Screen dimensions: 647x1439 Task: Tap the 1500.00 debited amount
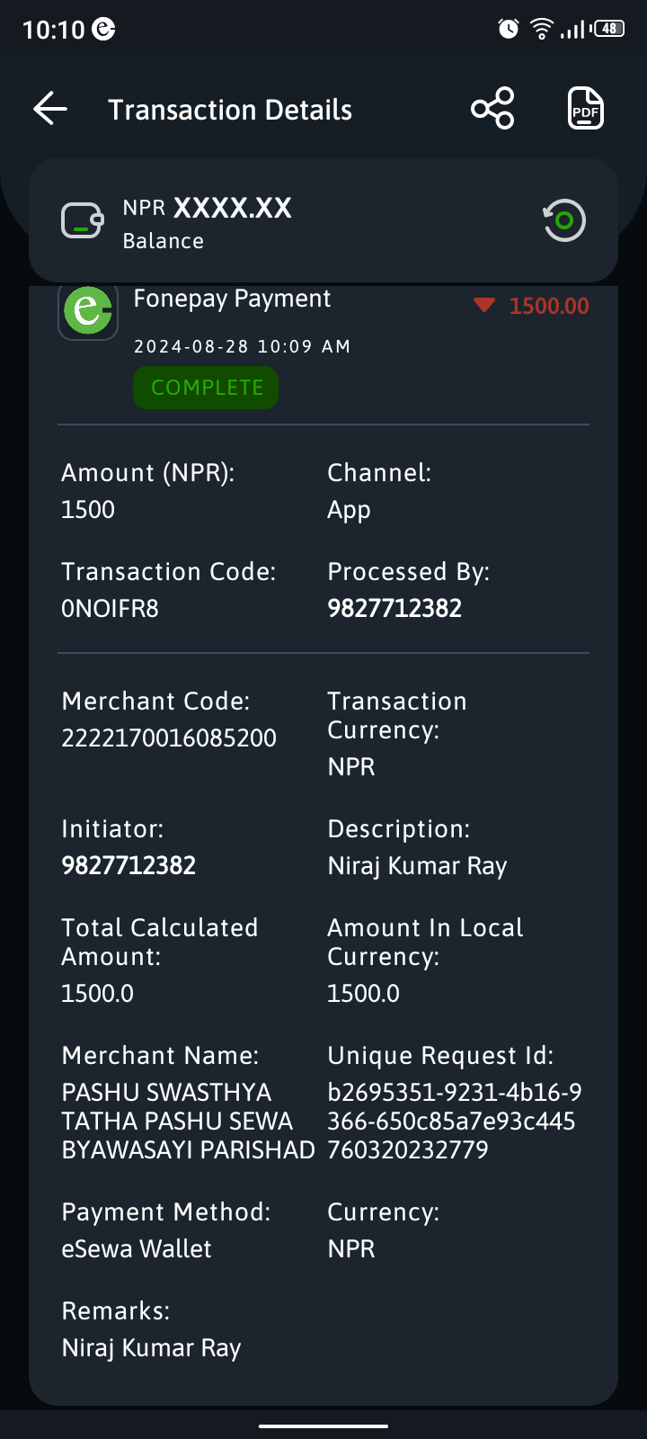[549, 306]
